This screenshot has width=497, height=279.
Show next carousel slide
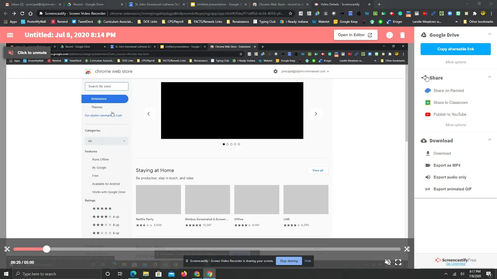(316, 114)
